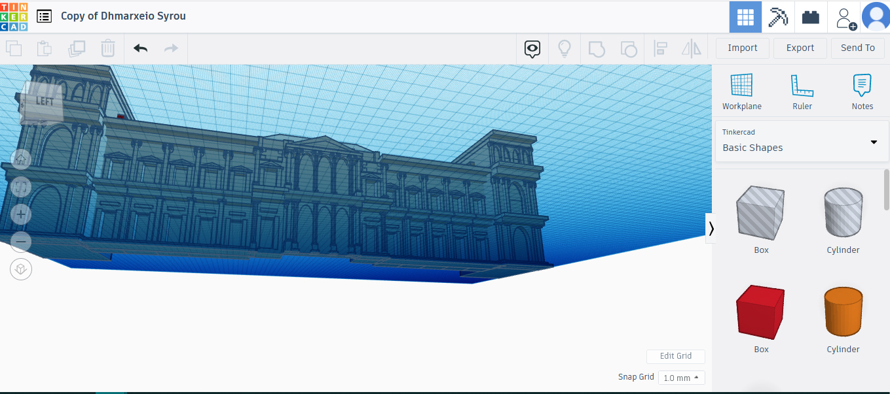Screen dimensions: 890x394
Task: Click the Import button
Action: tap(742, 48)
